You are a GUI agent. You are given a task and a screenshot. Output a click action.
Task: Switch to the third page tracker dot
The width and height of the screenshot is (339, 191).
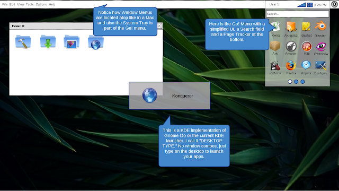click(x=302, y=82)
